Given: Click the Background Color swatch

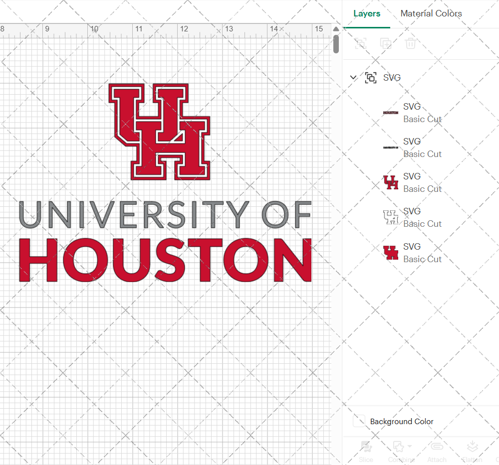Looking at the screenshot, I should tap(359, 421).
